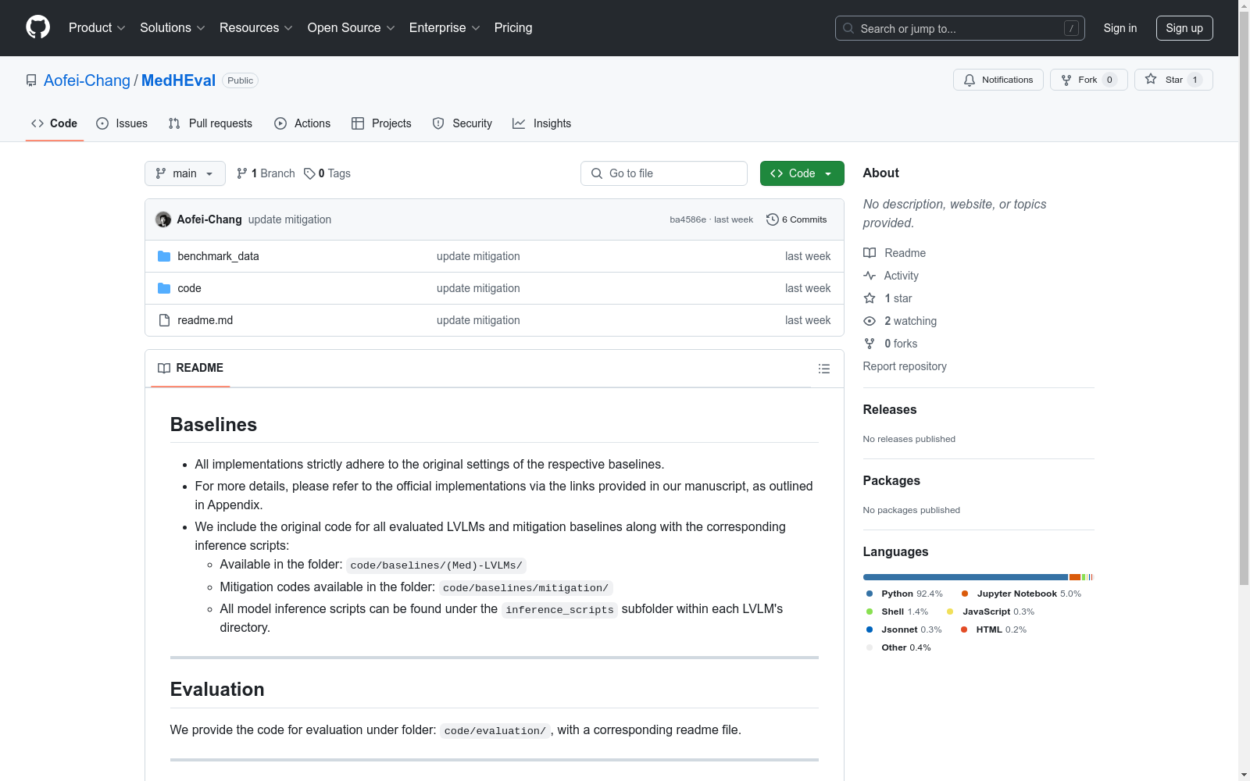Click the Search or jump to field
The width and height of the screenshot is (1250, 781).
pyautogui.click(x=960, y=28)
